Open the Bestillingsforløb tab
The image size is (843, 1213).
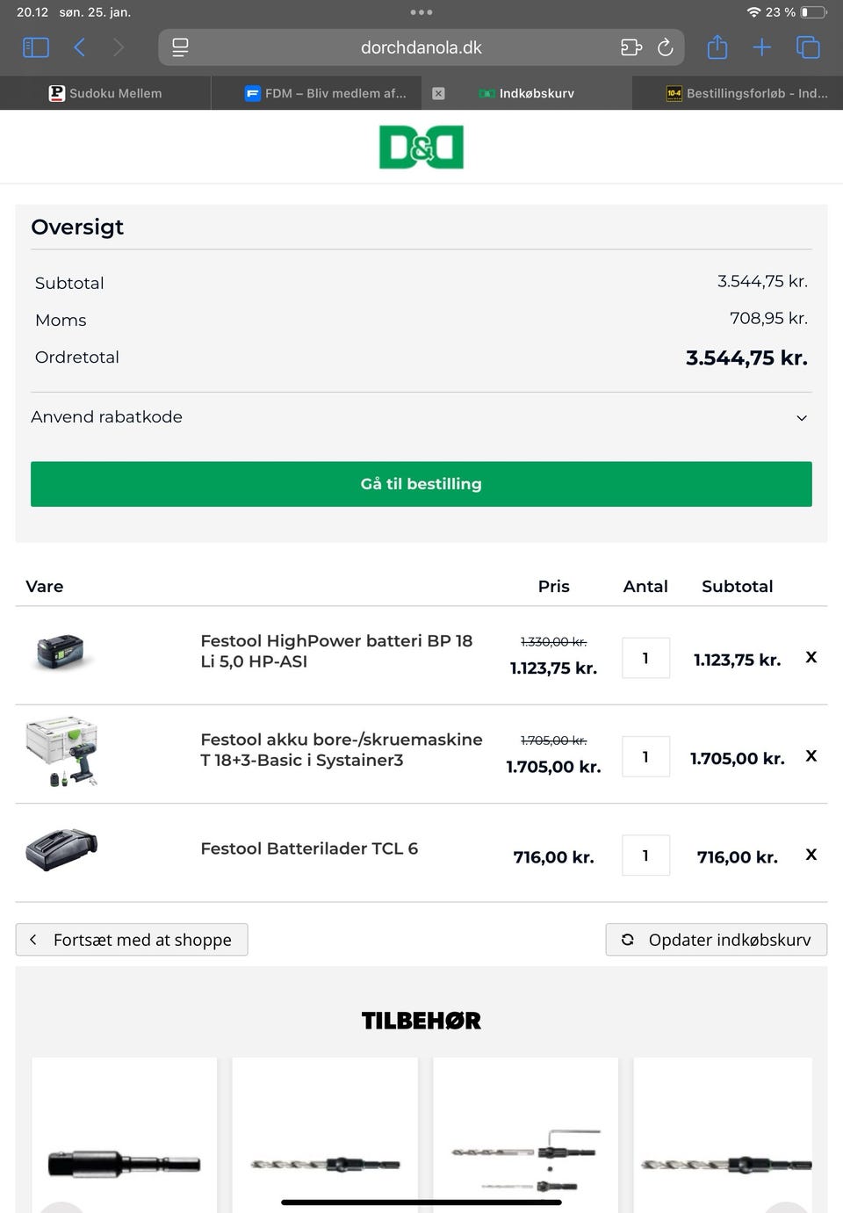click(746, 93)
